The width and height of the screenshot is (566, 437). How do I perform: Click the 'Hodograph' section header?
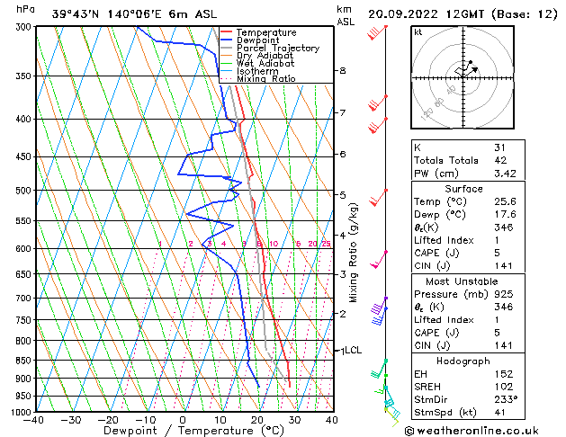point(463,361)
